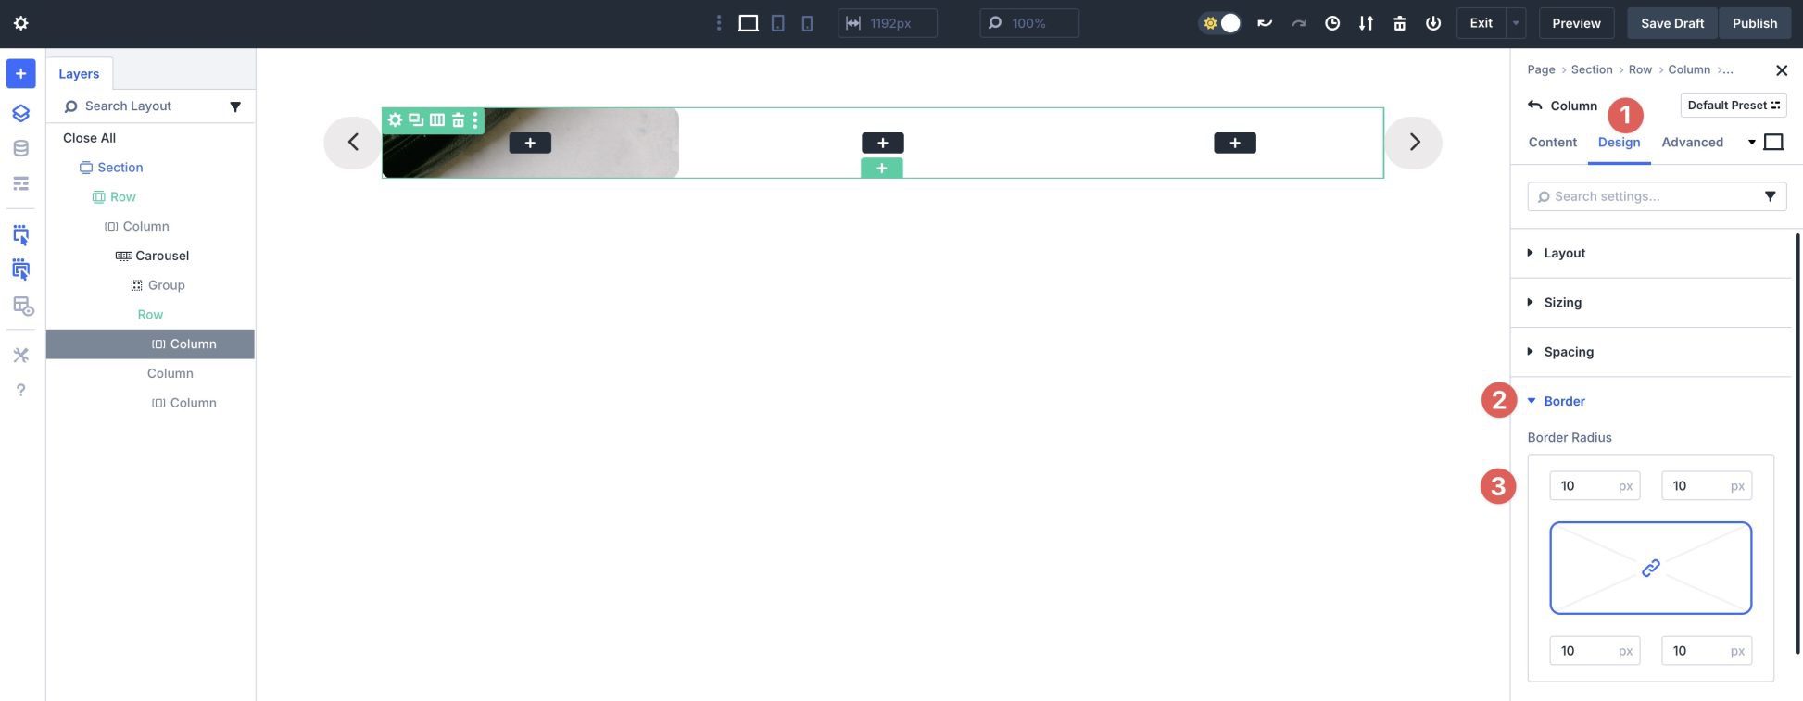Open the tools wrench icon in left sidebar
The height and width of the screenshot is (701, 1803).
[20, 355]
